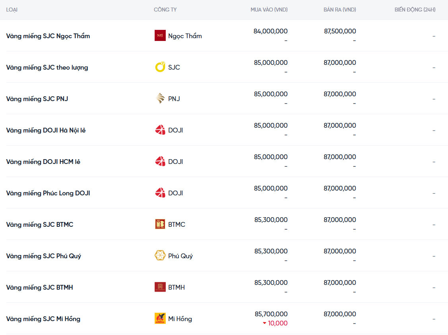
Task: Click the 10,000 price drop value
Action: [x=278, y=323]
